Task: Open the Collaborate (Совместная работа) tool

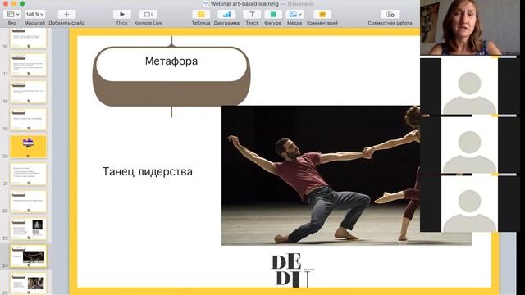Action: [390, 15]
